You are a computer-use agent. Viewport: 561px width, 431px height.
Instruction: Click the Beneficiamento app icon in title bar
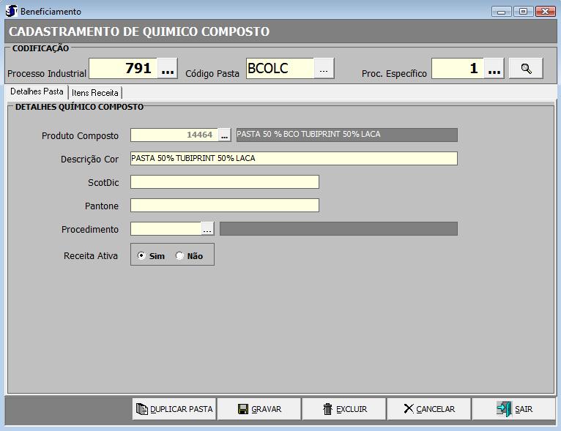tap(11, 11)
